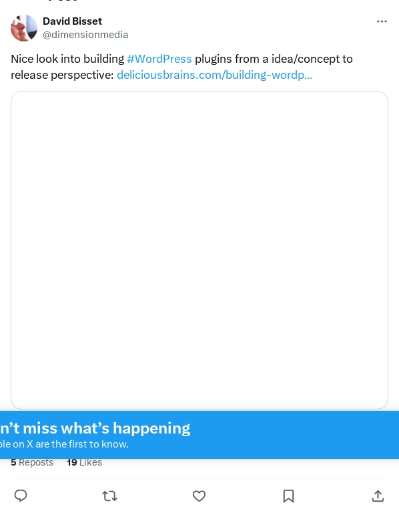Bookmark this post

click(x=288, y=496)
